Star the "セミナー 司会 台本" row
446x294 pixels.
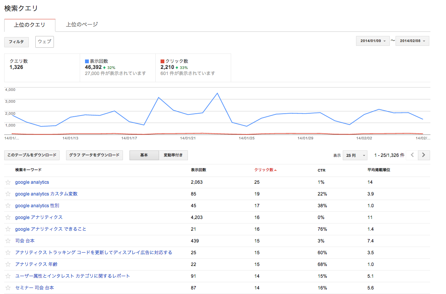[x=8, y=288]
